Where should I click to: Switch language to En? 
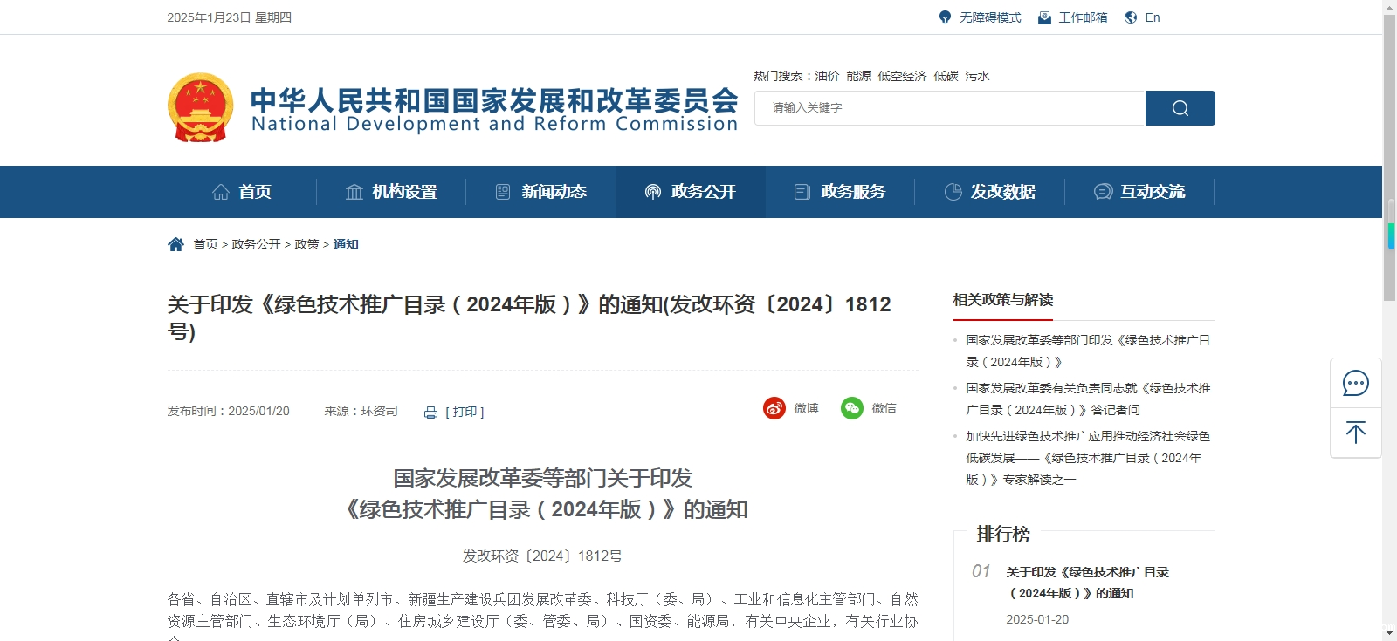(x=1142, y=17)
